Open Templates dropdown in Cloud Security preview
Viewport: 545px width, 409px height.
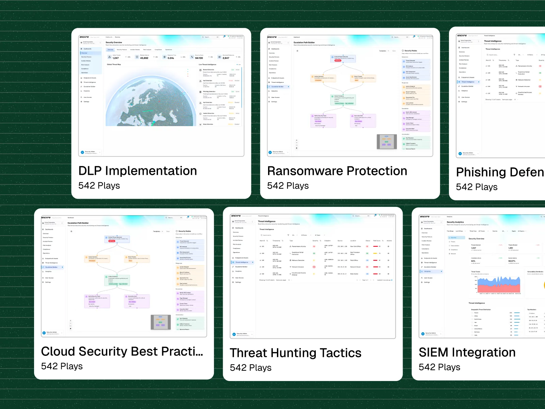tap(158, 231)
